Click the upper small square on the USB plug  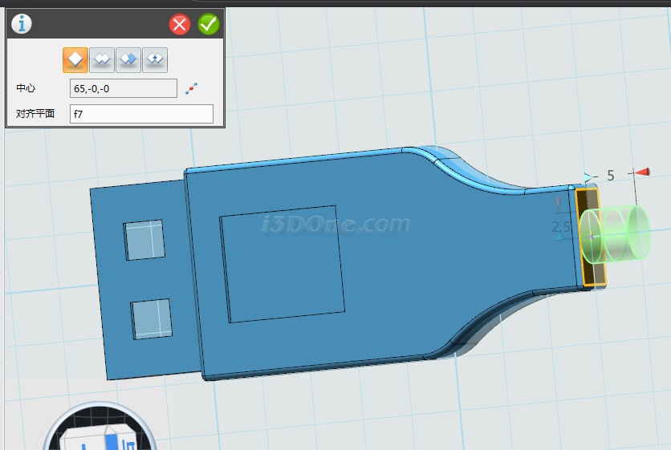click(144, 240)
